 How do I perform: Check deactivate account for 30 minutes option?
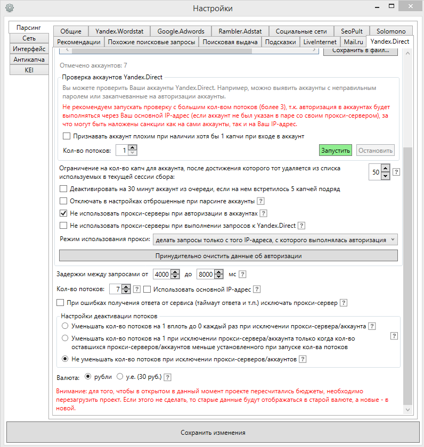tap(63, 189)
